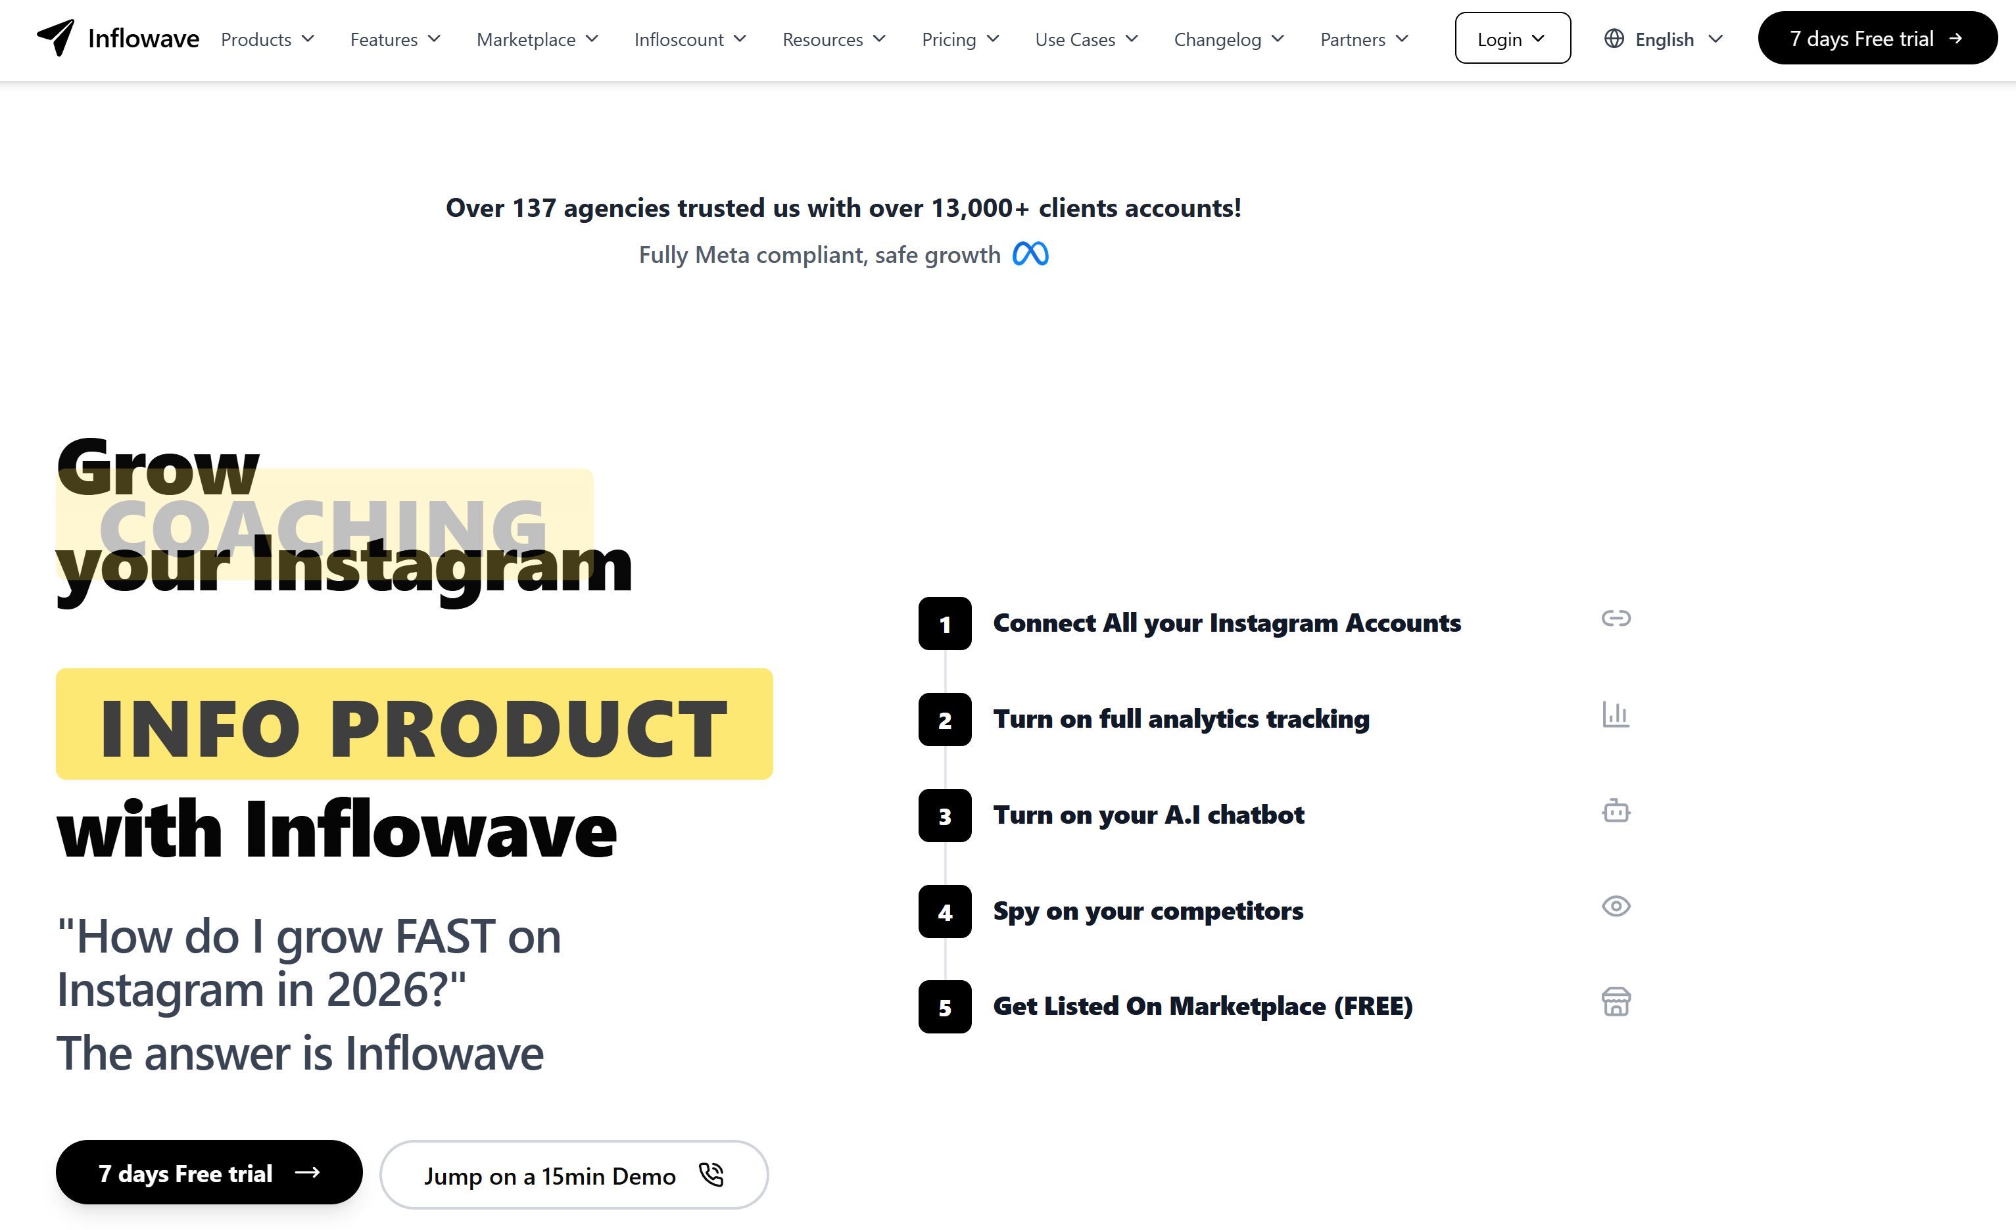
Task: Open the Products dropdown menu
Action: click(x=268, y=39)
